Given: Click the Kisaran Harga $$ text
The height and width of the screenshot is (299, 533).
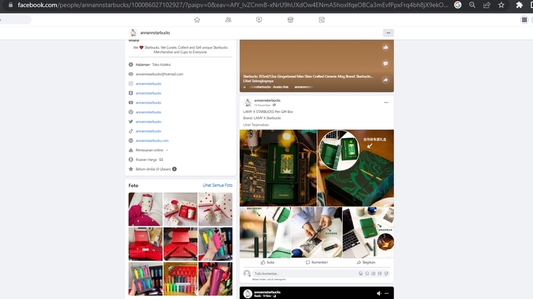Looking at the screenshot, I should pos(149,160).
